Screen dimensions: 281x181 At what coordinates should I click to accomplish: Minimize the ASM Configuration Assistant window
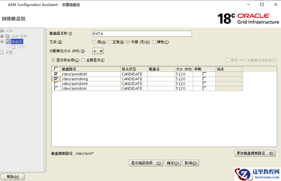[248, 4]
